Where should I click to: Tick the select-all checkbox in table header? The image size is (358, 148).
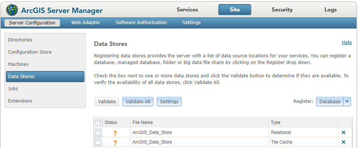[98, 122]
